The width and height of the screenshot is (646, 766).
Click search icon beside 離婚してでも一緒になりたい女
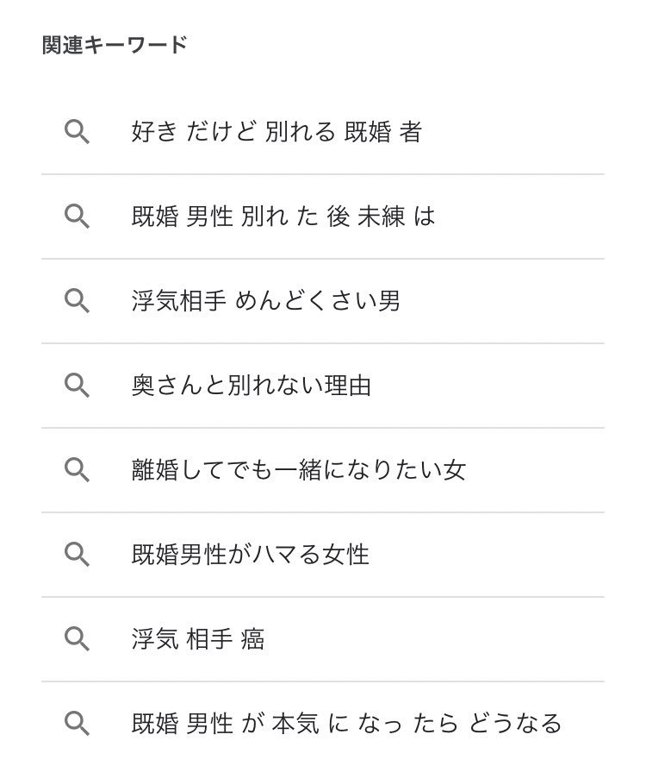coord(78,470)
